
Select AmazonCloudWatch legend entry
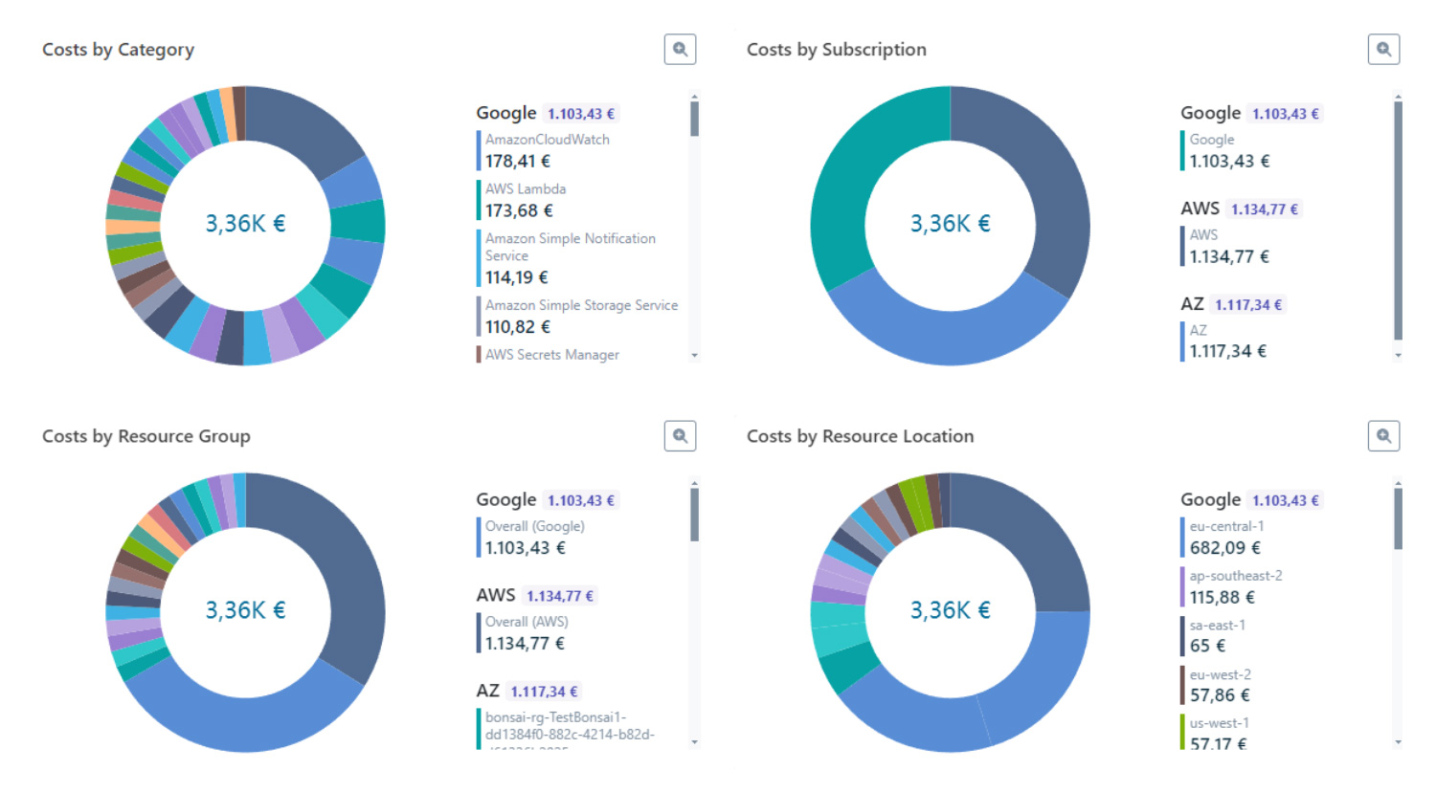click(547, 150)
